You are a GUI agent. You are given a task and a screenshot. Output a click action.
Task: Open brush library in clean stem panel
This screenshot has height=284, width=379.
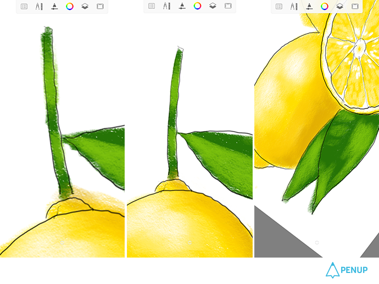pos(182,6)
